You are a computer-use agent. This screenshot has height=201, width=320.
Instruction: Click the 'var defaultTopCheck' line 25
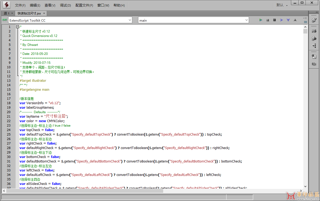[x=121, y=135]
